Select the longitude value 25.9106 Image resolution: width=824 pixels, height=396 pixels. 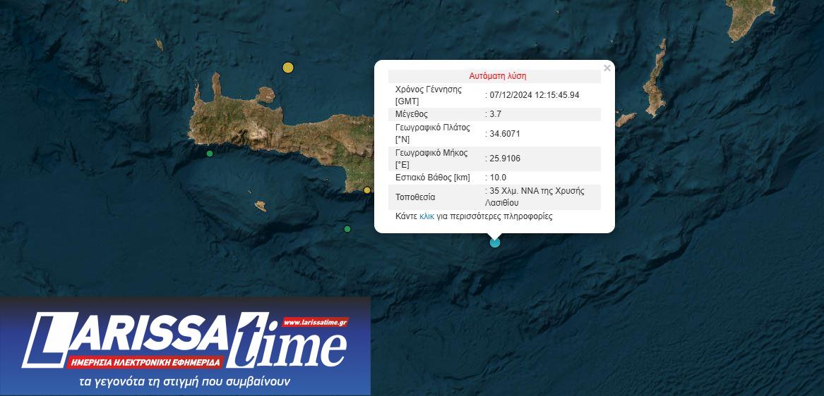[506, 159]
